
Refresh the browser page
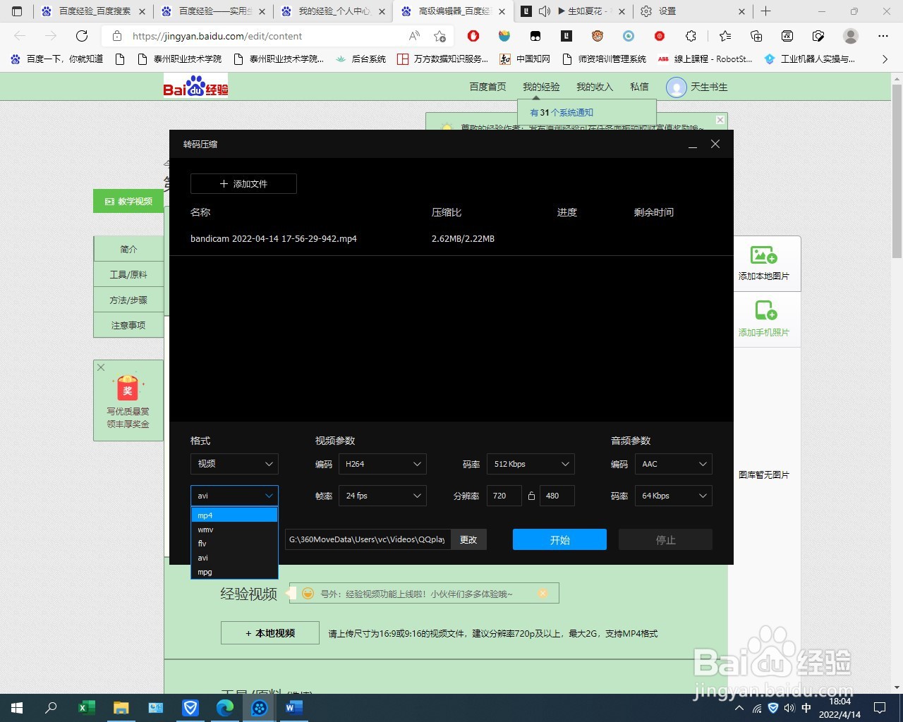(82, 36)
